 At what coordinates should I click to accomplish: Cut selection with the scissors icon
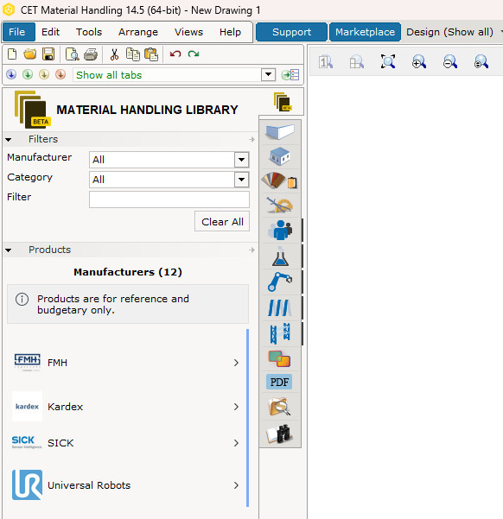point(114,54)
